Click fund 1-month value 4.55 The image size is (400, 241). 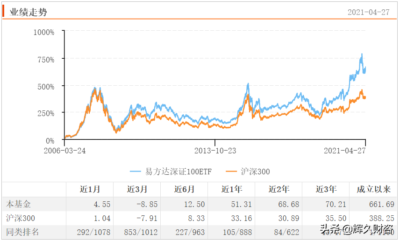point(102,204)
